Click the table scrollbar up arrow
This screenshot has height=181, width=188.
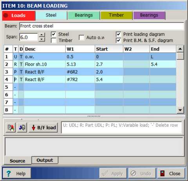180,49
